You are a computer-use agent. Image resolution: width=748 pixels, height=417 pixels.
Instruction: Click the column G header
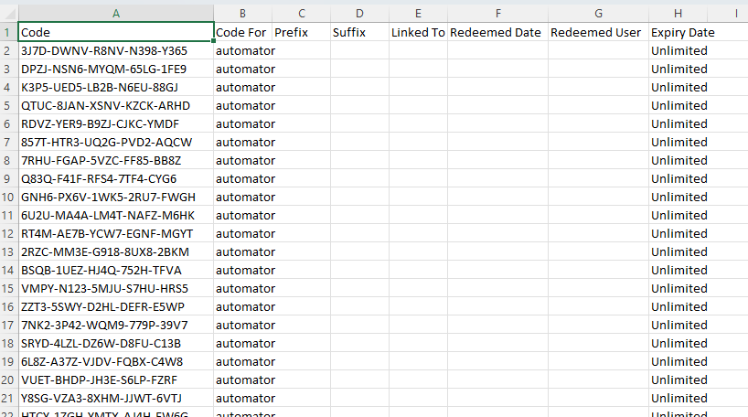pyautogui.click(x=598, y=13)
